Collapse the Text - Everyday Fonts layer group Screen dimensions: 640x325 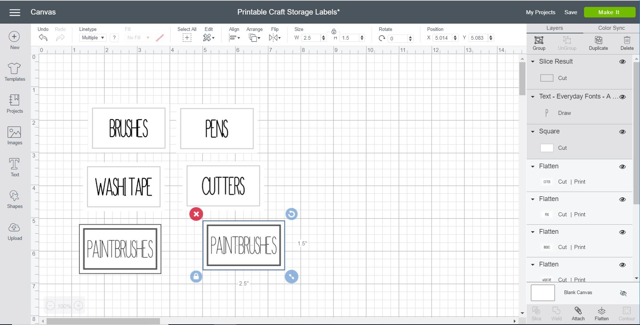coord(533,96)
